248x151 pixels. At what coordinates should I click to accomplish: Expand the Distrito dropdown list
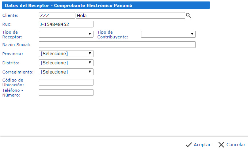[66, 63]
